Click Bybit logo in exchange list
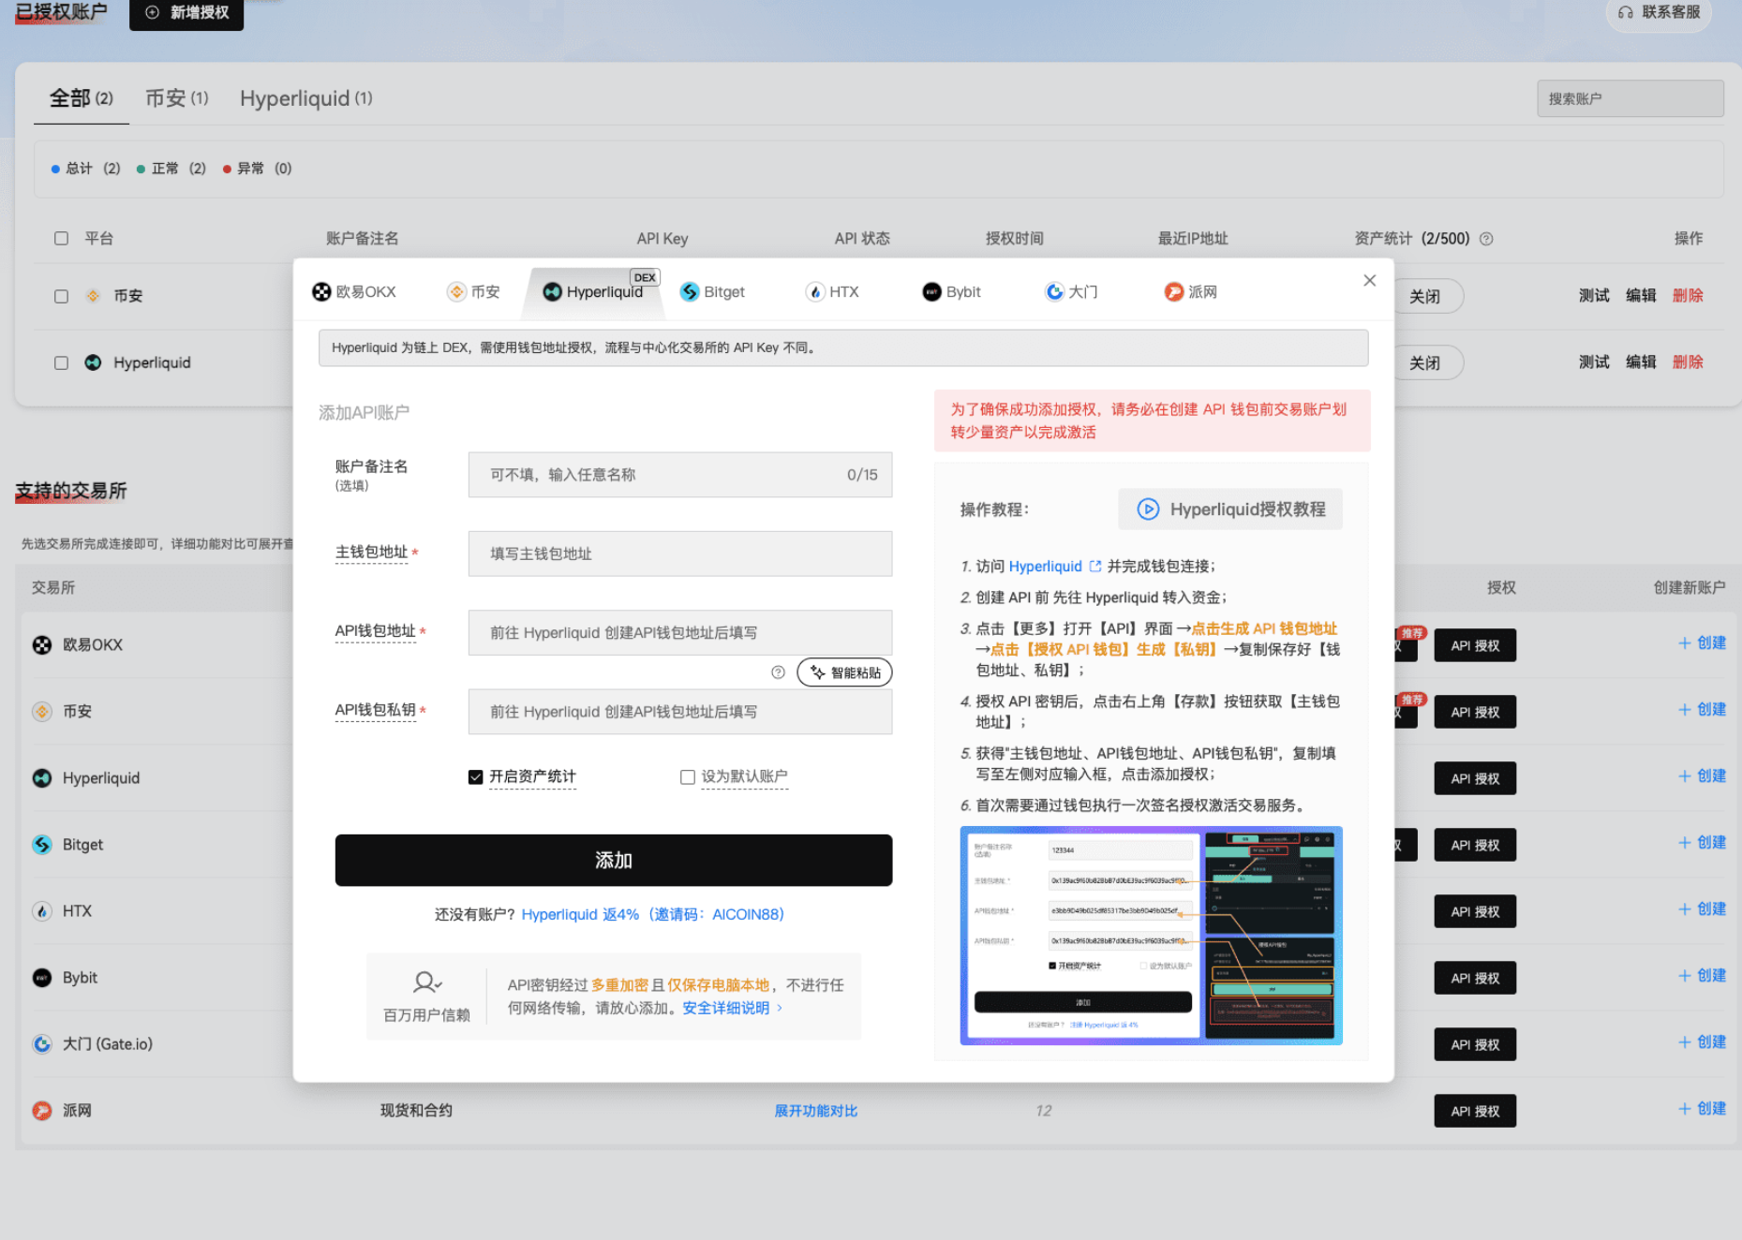This screenshot has width=1742, height=1240. click(42, 978)
